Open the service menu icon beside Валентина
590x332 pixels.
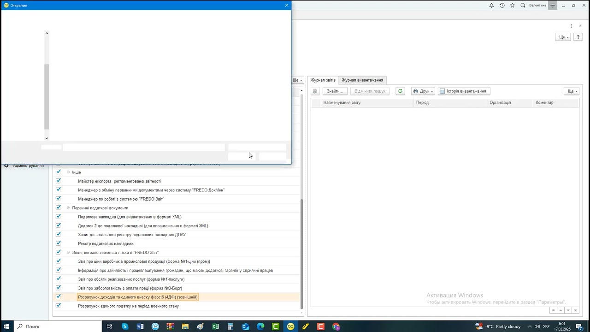553,6
